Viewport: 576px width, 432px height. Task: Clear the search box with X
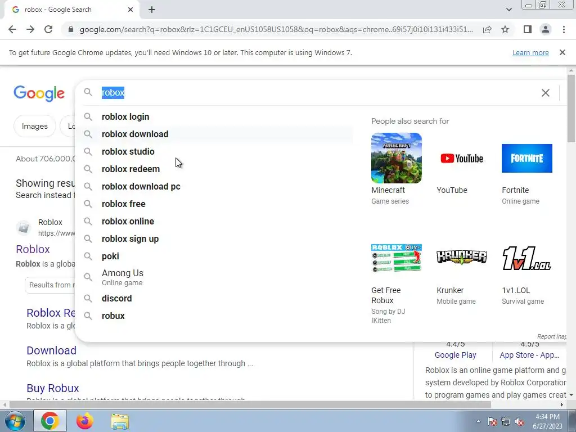[x=546, y=93]
